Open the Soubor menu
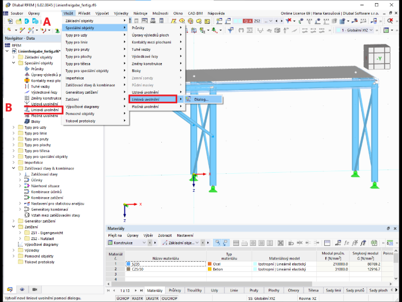The height and width of the screenshot is (302, 402). coord(17,13)
